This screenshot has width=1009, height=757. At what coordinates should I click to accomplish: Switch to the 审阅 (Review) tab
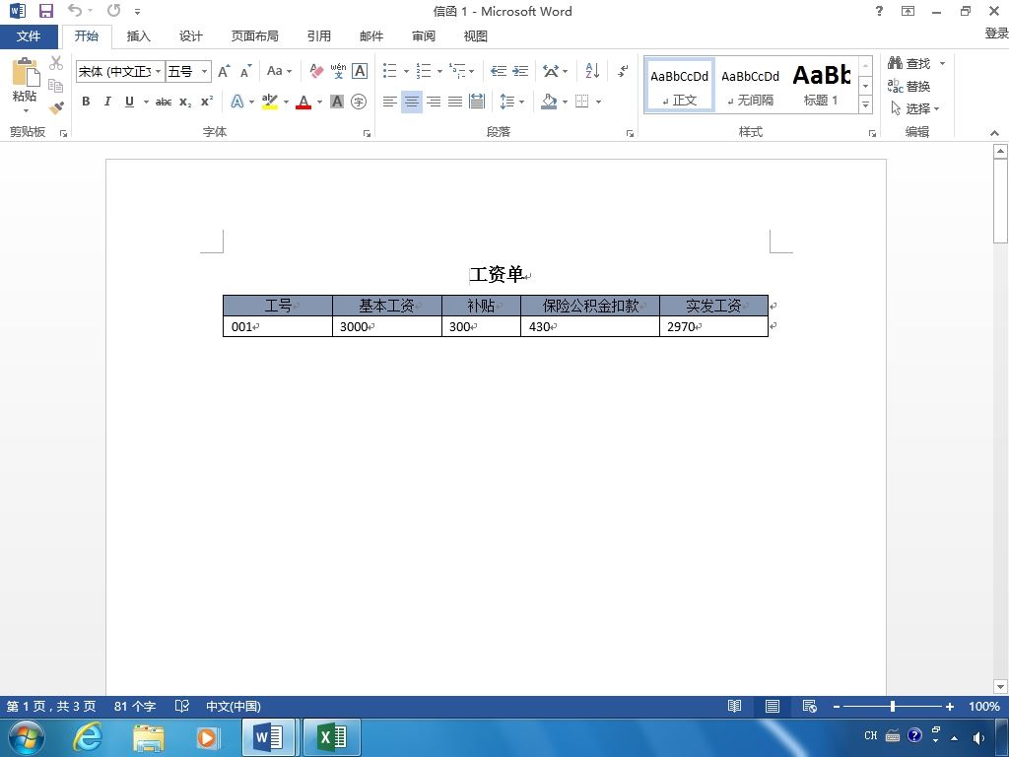pos(424,36)
